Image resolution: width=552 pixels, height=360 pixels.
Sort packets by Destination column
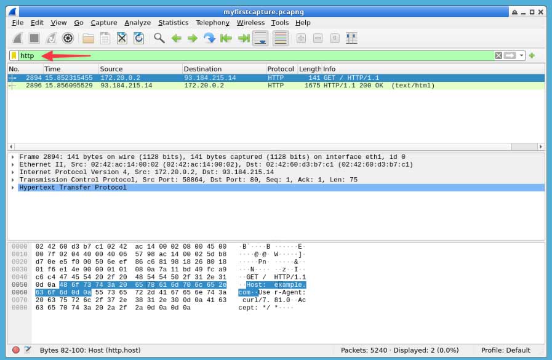point(224,69)
